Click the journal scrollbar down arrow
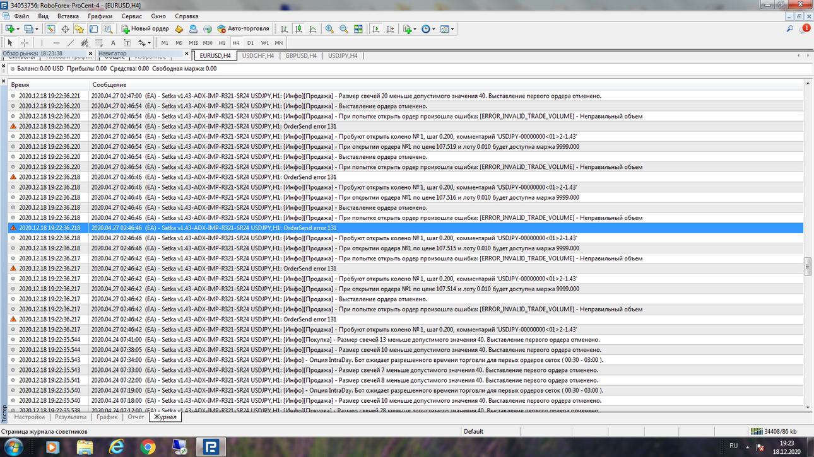Viewport: 814px width, 457px height. pos(807,408)
